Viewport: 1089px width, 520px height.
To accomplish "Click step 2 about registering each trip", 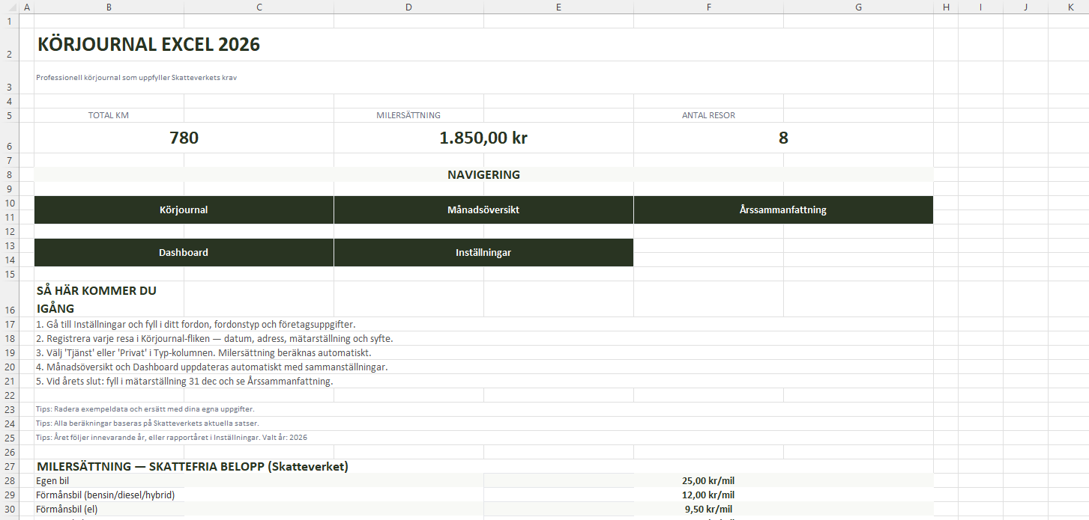I will (214, 338).
